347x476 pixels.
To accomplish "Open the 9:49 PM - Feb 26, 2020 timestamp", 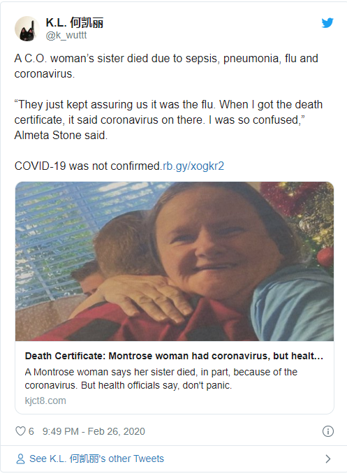I will tap(94, 431).
